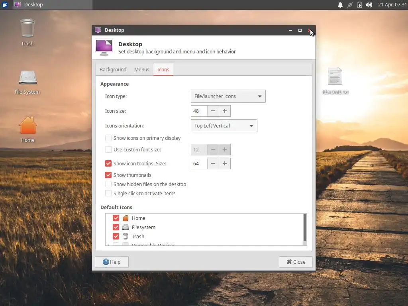Uncheck the Trash default icon checkbox
408x306 pixels.
pyautogui.click(x=116, y=236)
